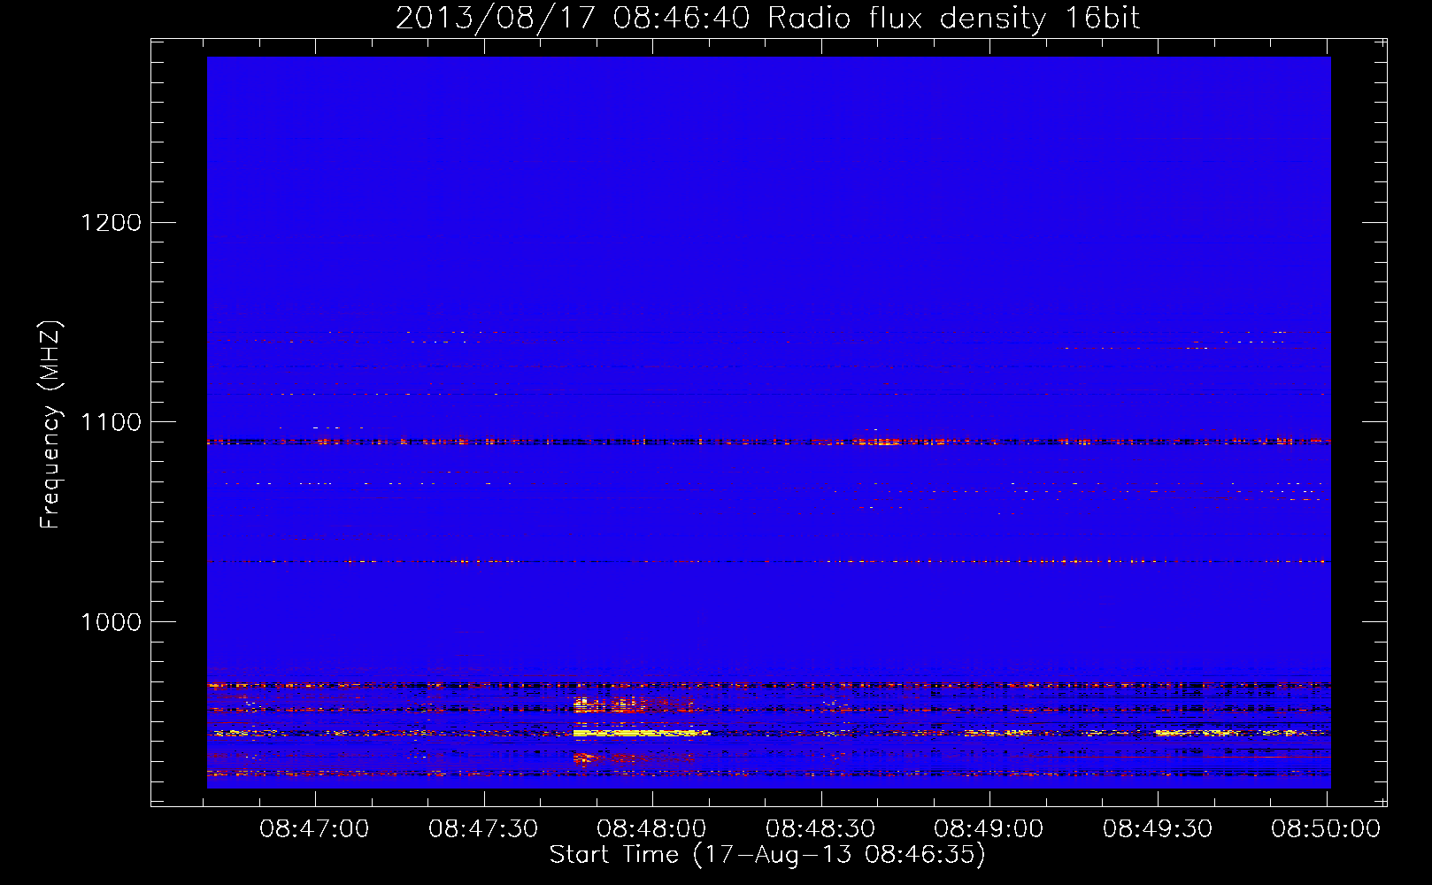The height and width of the screenshot is (885, 1432).
Task: Click the 08:49:00 time tick label
Action: (989, 829)
